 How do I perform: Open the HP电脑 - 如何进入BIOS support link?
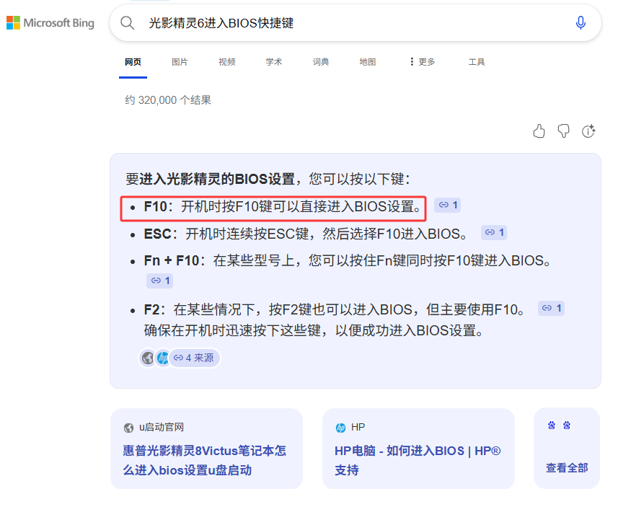(x=418, y=460)
